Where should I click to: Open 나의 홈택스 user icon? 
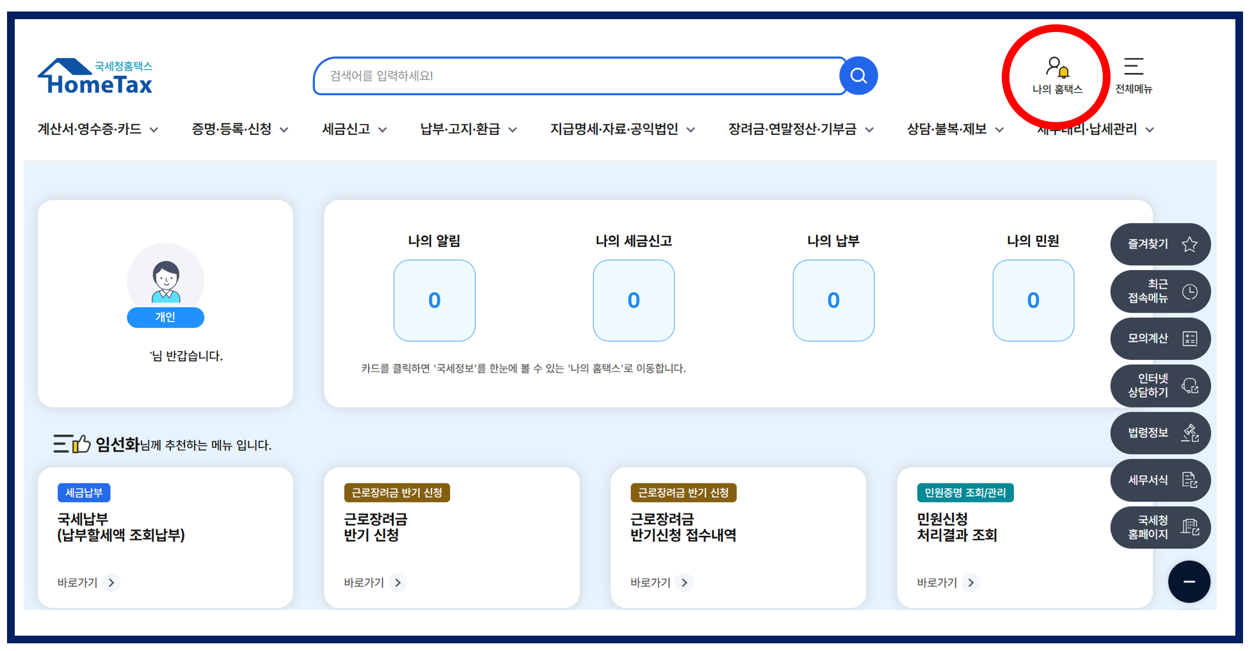click(1057, 75)
